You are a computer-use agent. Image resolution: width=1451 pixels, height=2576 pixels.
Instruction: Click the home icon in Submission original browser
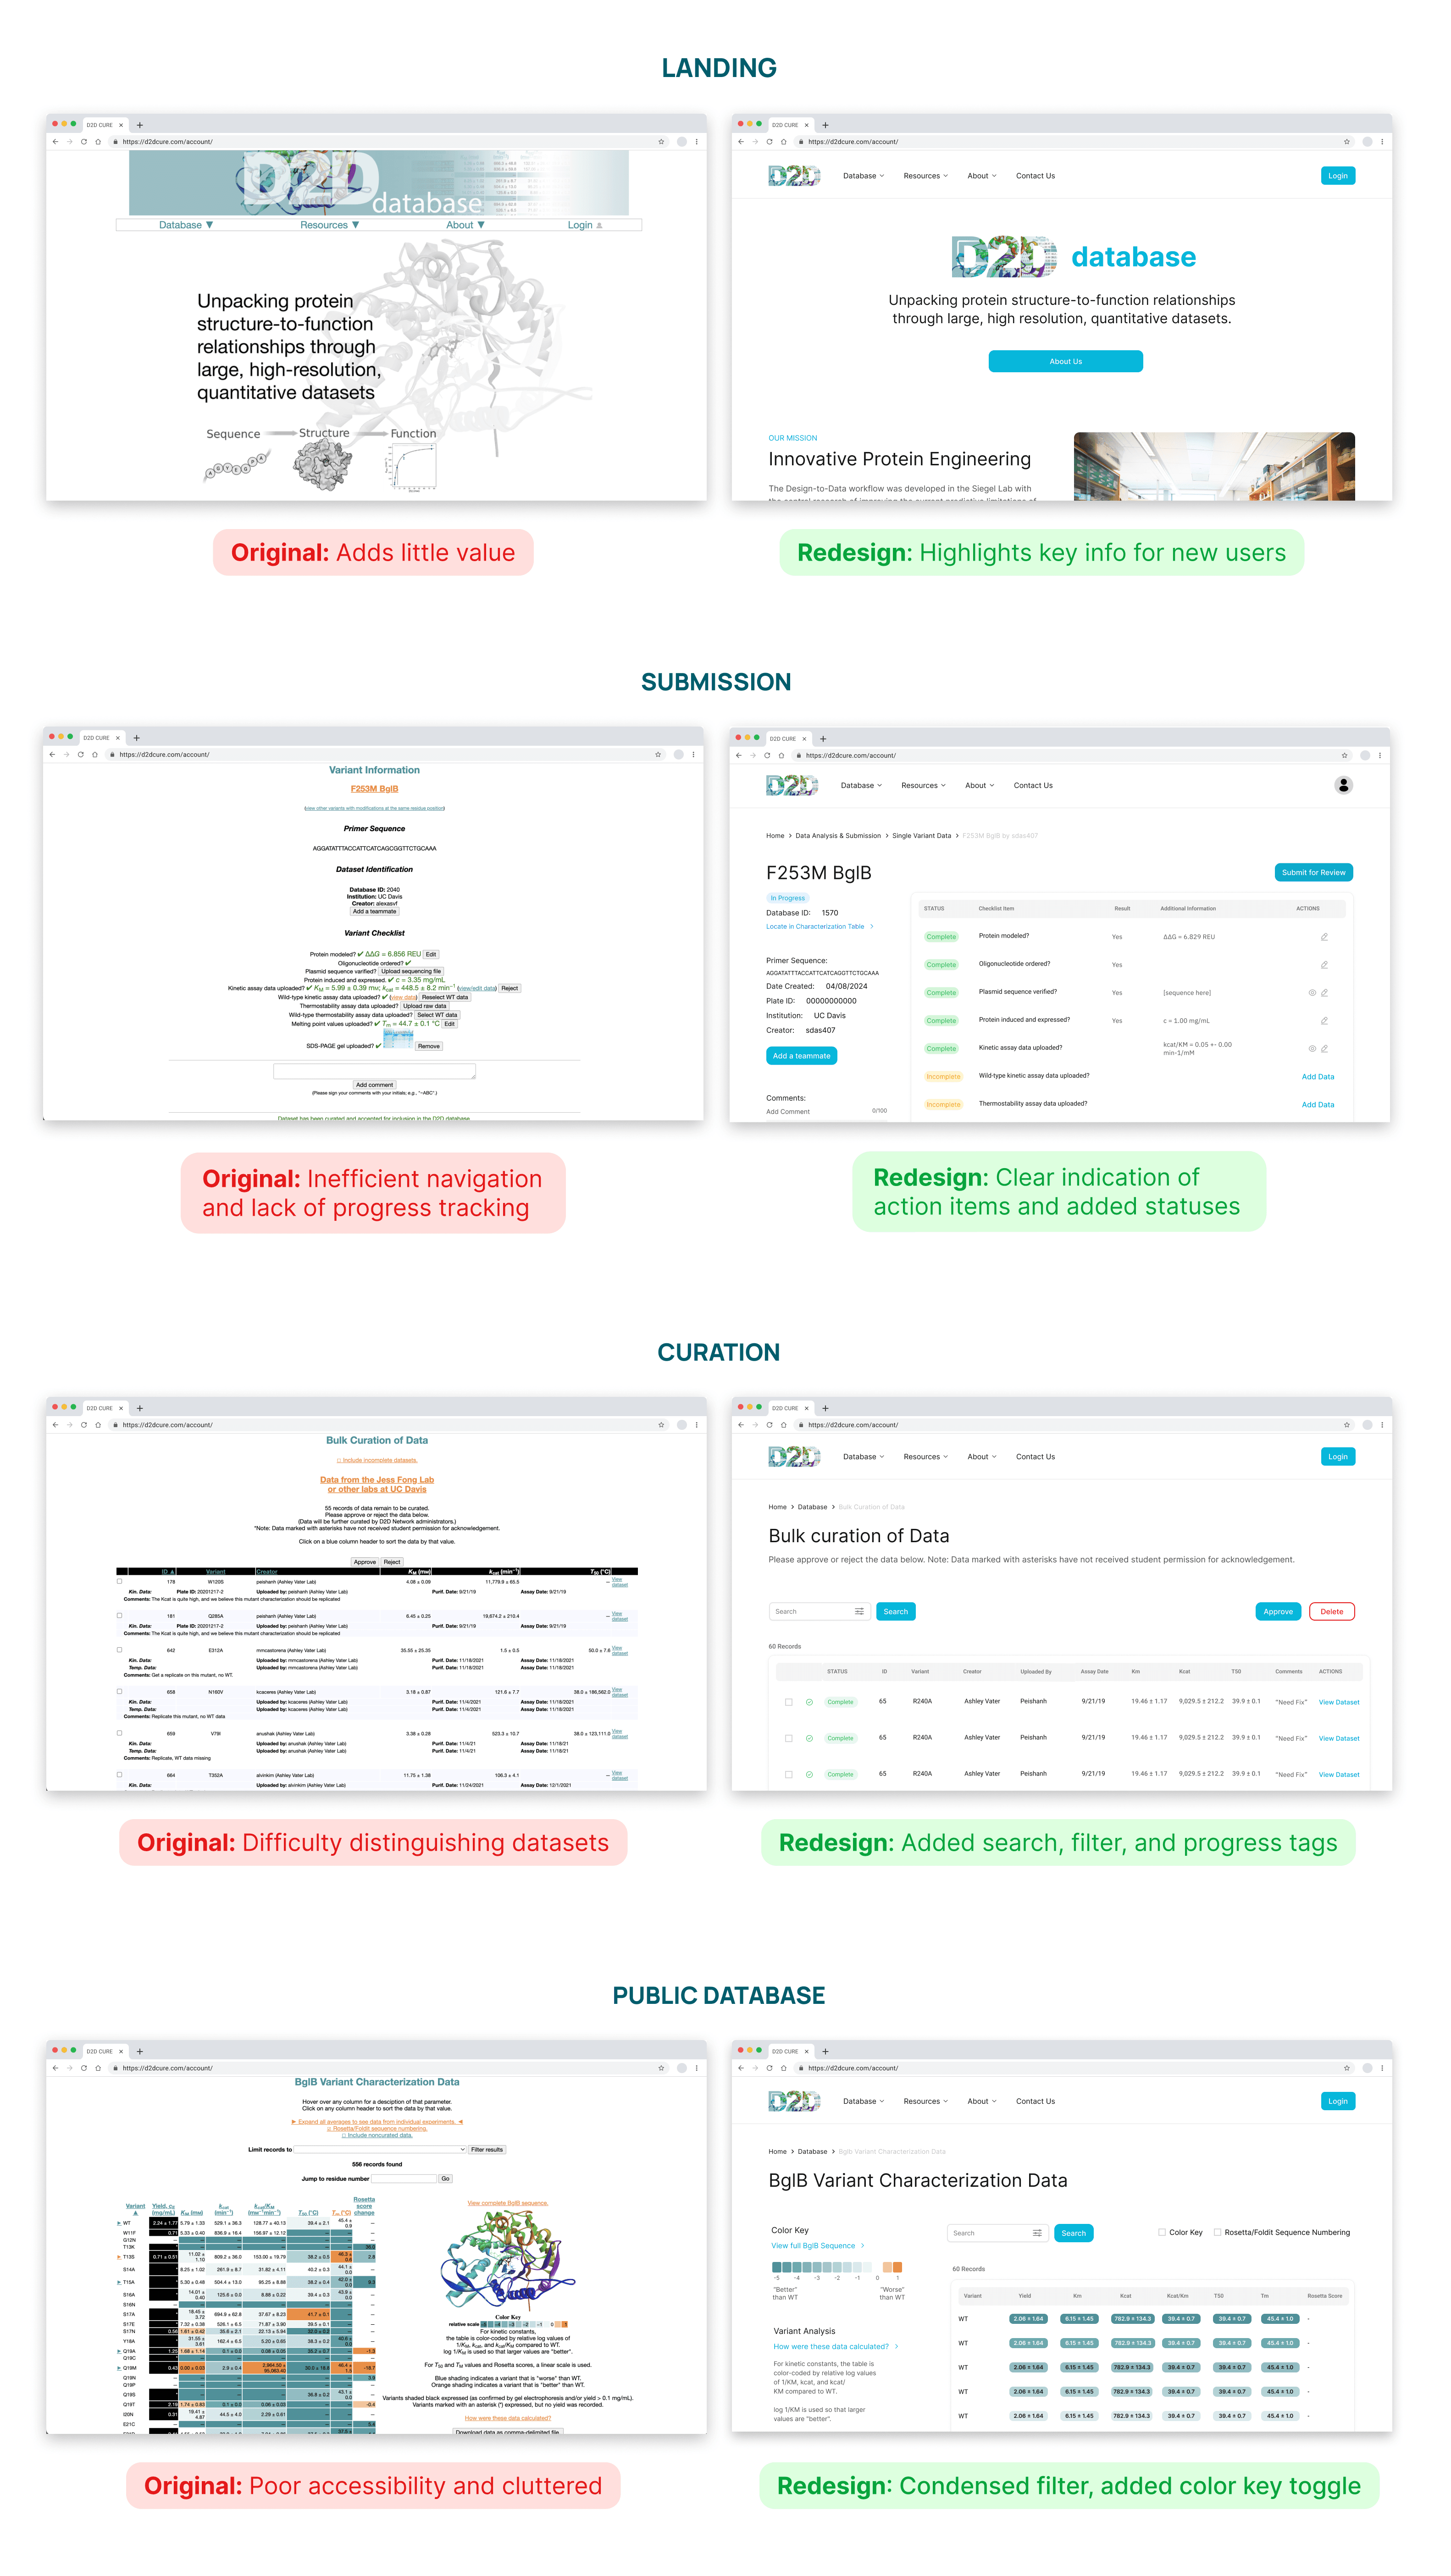(95, 755)
